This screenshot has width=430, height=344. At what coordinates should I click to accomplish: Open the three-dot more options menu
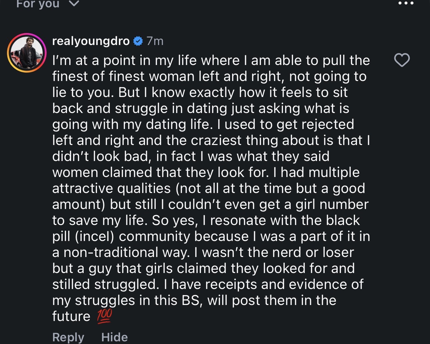click(406, 3)
